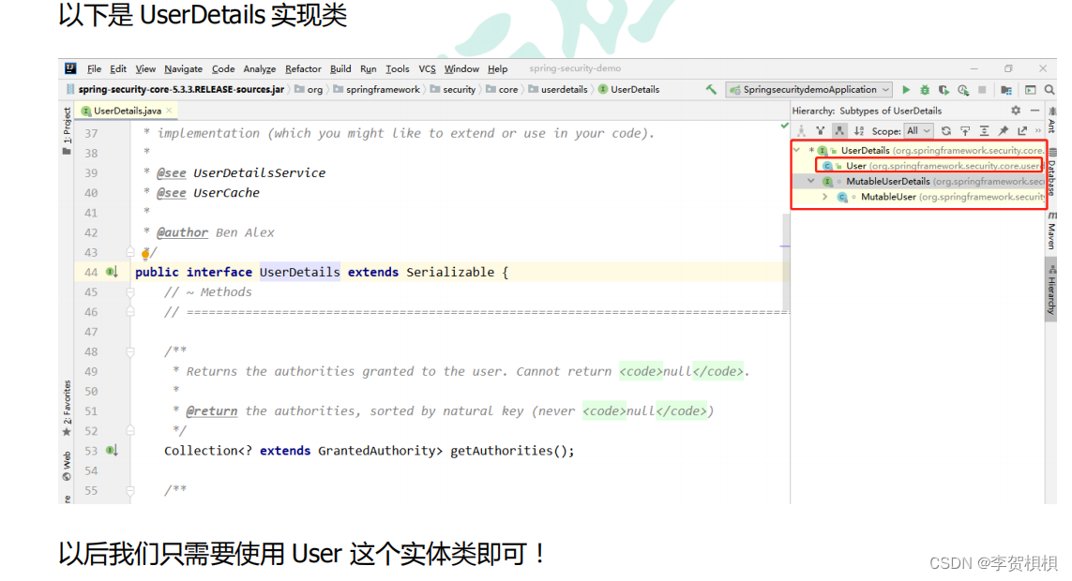Open Project Structure folder icon in toolbar
The width and height of the screenshot is (1072, 581).
click(x=1006, y=89)
